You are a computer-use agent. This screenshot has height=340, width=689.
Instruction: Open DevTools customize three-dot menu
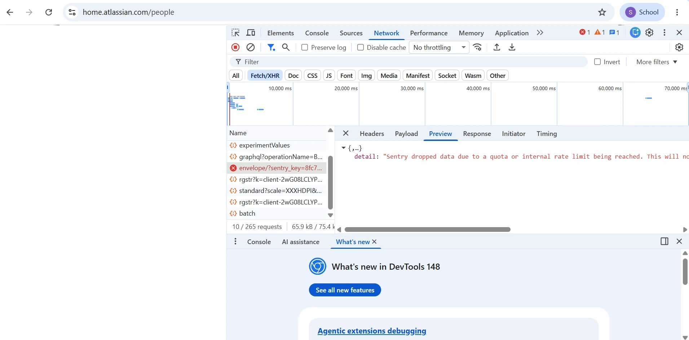click(664, 32)
